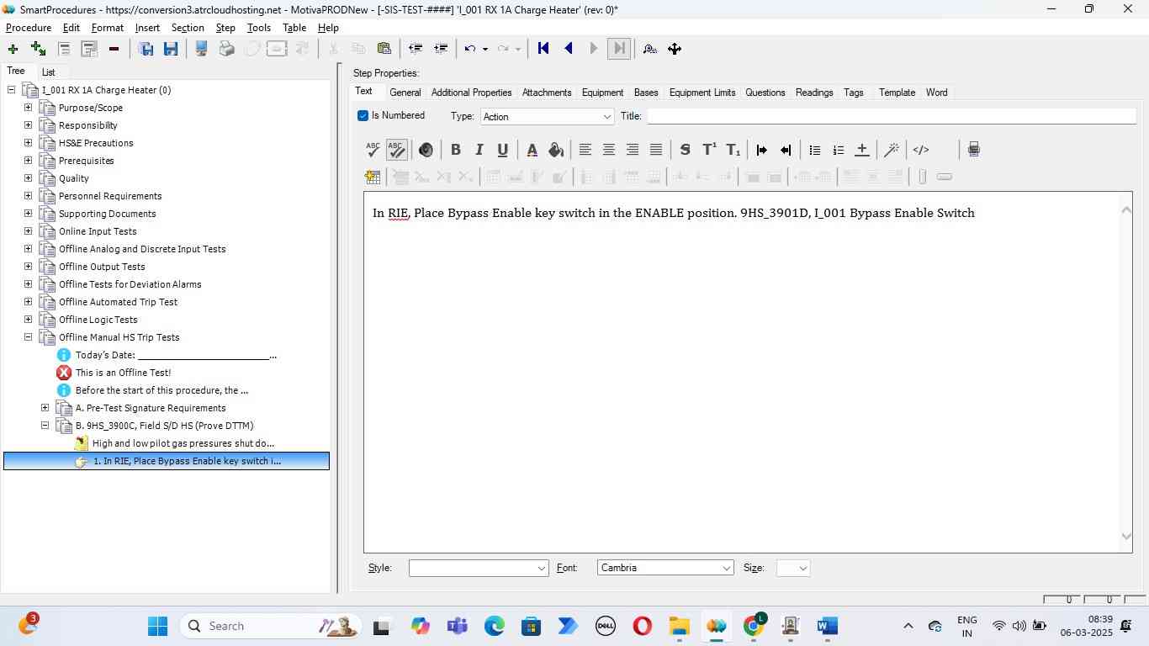Center align the text
1149x646 pixels.
pos(609,150)
